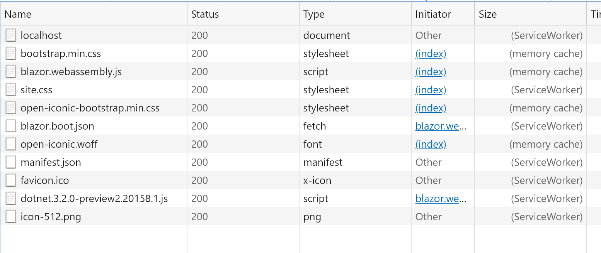
Task: Open the (index) initiator for blazor.webassembly.js
Action: click(x=430, y=71)
